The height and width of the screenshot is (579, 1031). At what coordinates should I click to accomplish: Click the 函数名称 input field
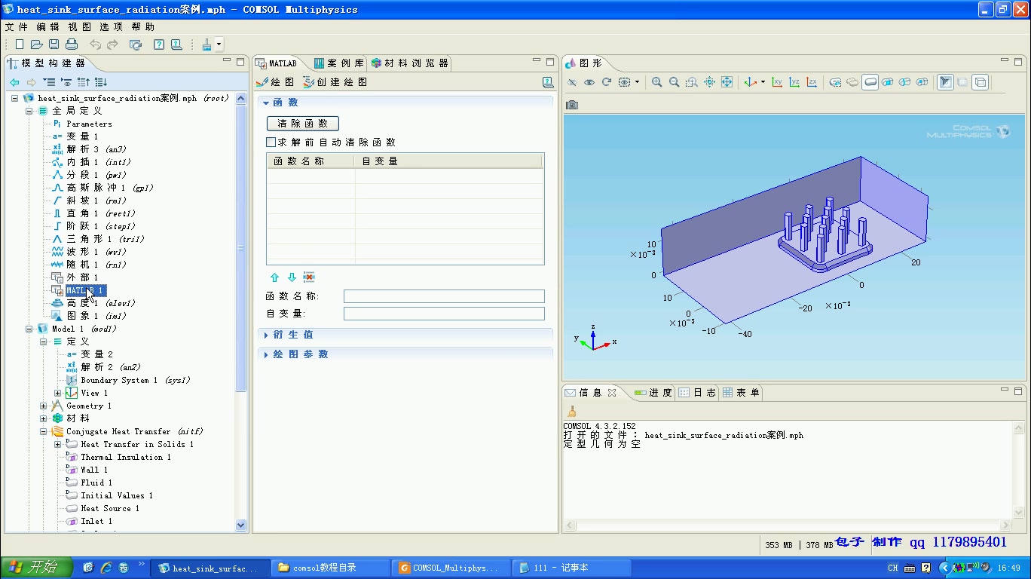[x=444, y=296]
